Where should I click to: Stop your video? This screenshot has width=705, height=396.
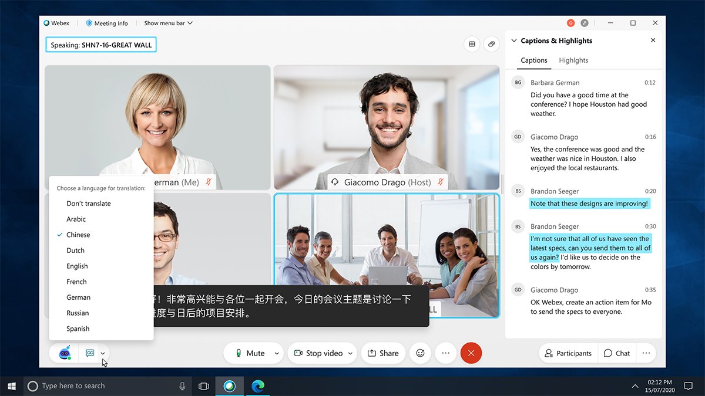pos(320,353)
